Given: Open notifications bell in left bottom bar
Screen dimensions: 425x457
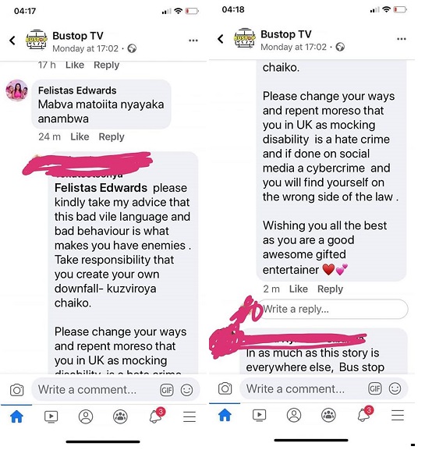Looking at the screenshot, I should pyautogui.click(x=157, y=416).
